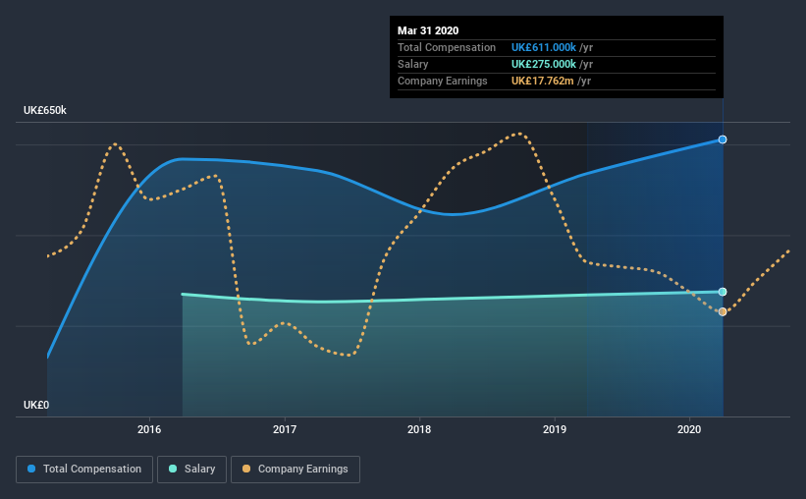This screenshot has height=499, width=806.
Task: Toggle the Total Compensation legend button
Action: (84, 470)
